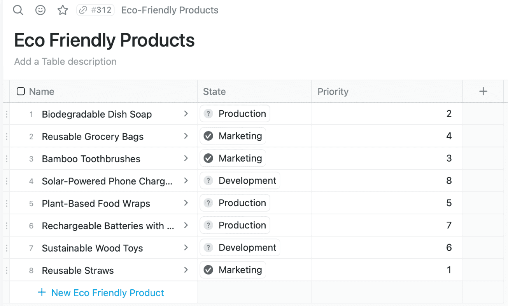This screenshot has height=306, width=508.
Task: Toggle the select-all checkbox in Name header
Action: click(21, 91)
